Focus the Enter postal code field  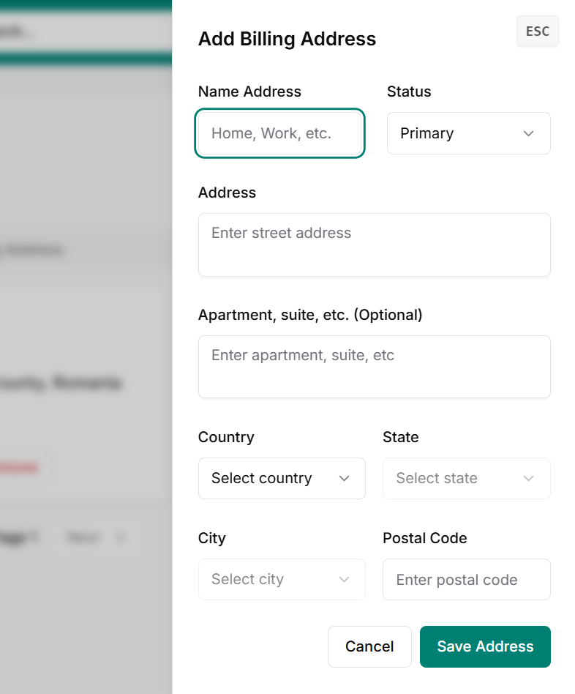pos(466,579)
